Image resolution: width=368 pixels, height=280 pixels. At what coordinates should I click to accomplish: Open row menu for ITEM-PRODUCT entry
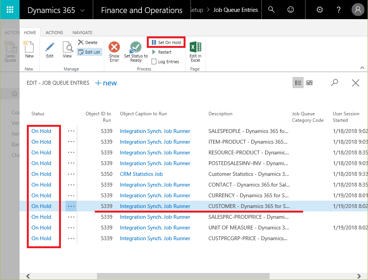(x=71, y=142)
